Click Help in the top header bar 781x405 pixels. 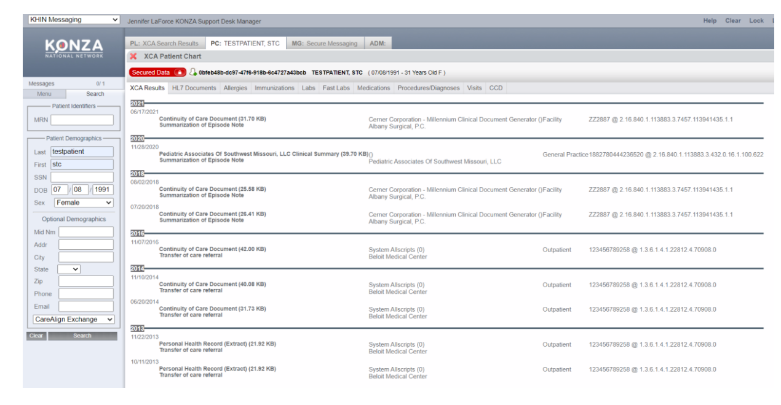710,21
